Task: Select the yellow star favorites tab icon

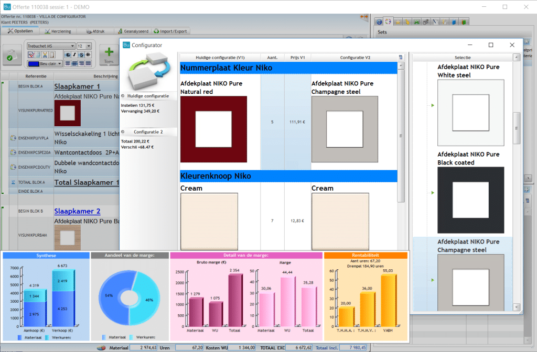Action: (398, 22)
